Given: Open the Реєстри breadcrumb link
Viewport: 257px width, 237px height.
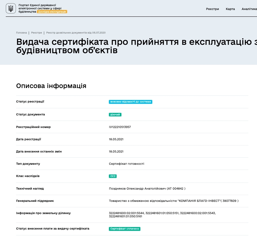Looking at the screenshot, I should point(37,33).
